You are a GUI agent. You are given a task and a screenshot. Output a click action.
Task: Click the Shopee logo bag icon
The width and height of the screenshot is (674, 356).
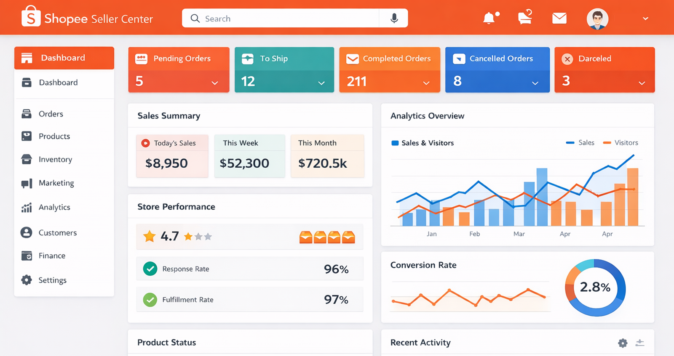click(x=31, y=16)
